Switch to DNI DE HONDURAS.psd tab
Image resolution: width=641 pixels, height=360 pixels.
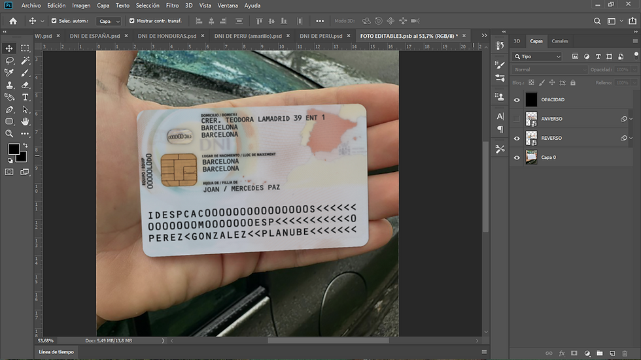tap(167, 36)
